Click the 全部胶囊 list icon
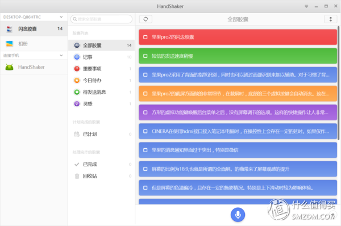The image size is (341, 226). (x=77, y=45)
